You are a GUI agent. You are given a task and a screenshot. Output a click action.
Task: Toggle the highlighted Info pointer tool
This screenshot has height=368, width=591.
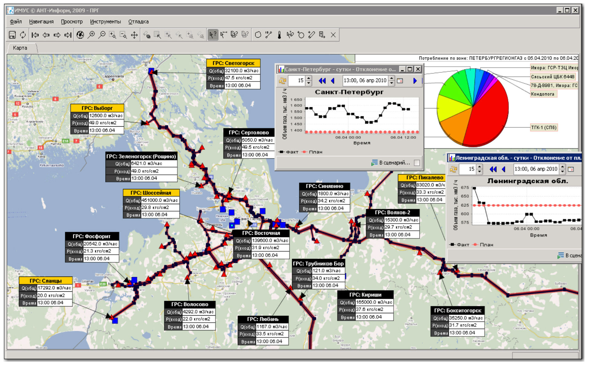[x=213, y=35]
